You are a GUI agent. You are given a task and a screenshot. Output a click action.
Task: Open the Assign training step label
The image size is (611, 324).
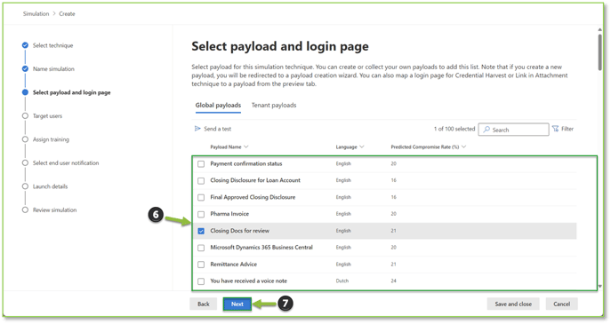click(51, 139)
